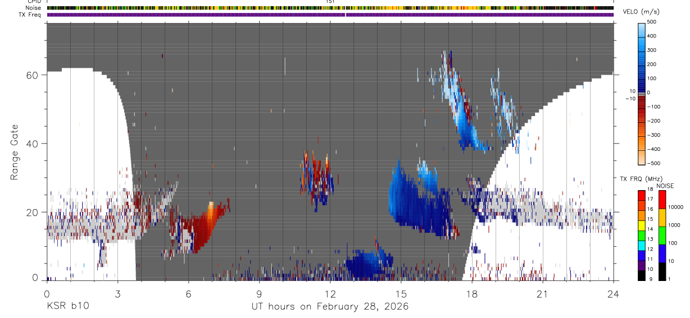690x318 pixels.
Task: Click the '-200' velocity scale label
Action: coord(653,121)
